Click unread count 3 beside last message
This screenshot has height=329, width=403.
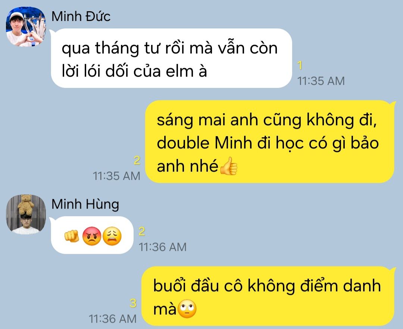pos(133,303)
